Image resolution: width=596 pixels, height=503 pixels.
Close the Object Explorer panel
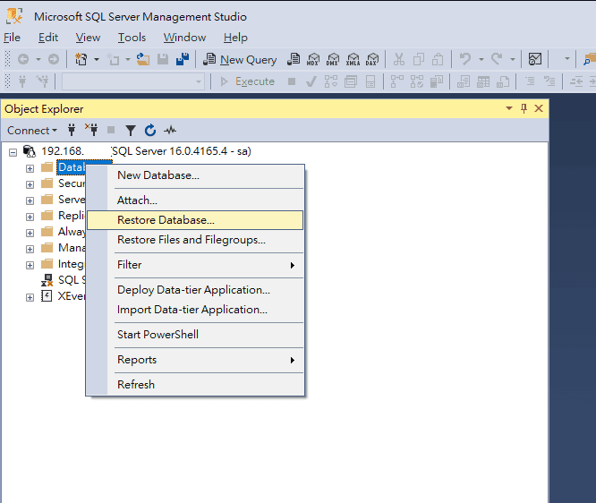[x=539, y=108]
